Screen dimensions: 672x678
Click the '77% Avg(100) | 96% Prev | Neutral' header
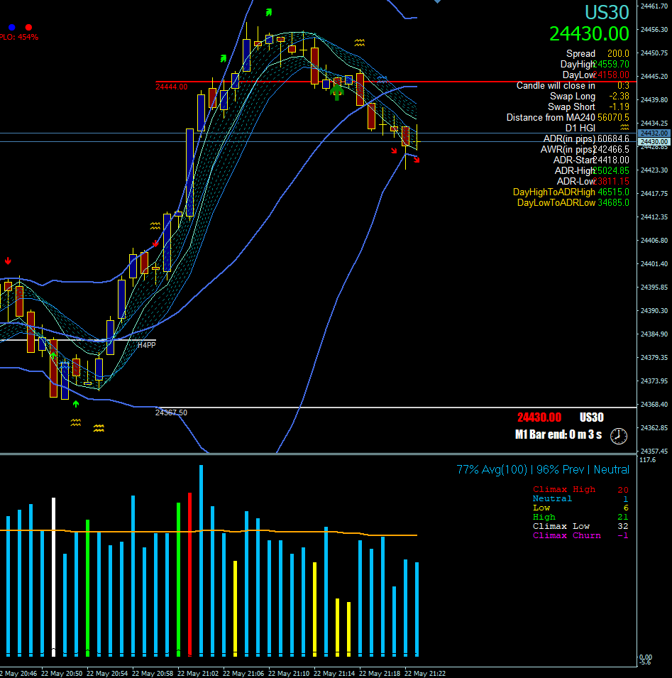[543, 469]
